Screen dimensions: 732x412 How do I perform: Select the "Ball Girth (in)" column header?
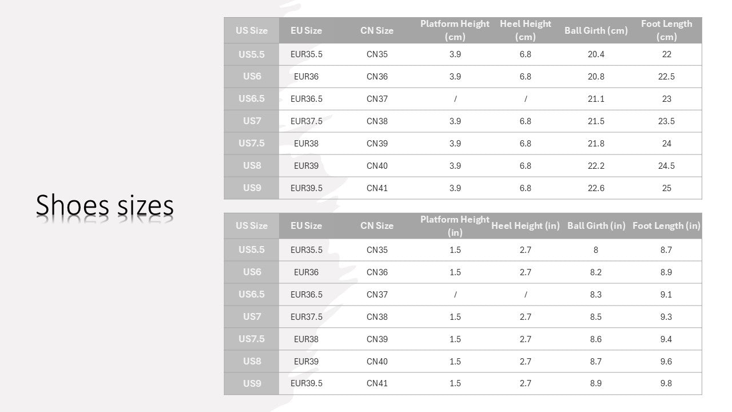pyautogui.click(x=596, y=226)
